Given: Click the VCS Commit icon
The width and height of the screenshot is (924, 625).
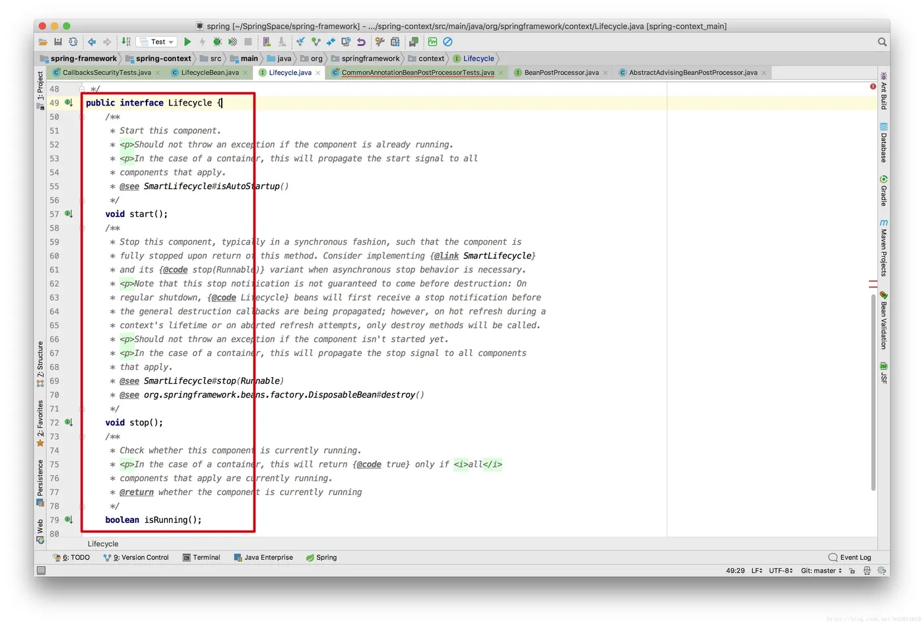Looking at the screenshot, I should click(315, 42).
